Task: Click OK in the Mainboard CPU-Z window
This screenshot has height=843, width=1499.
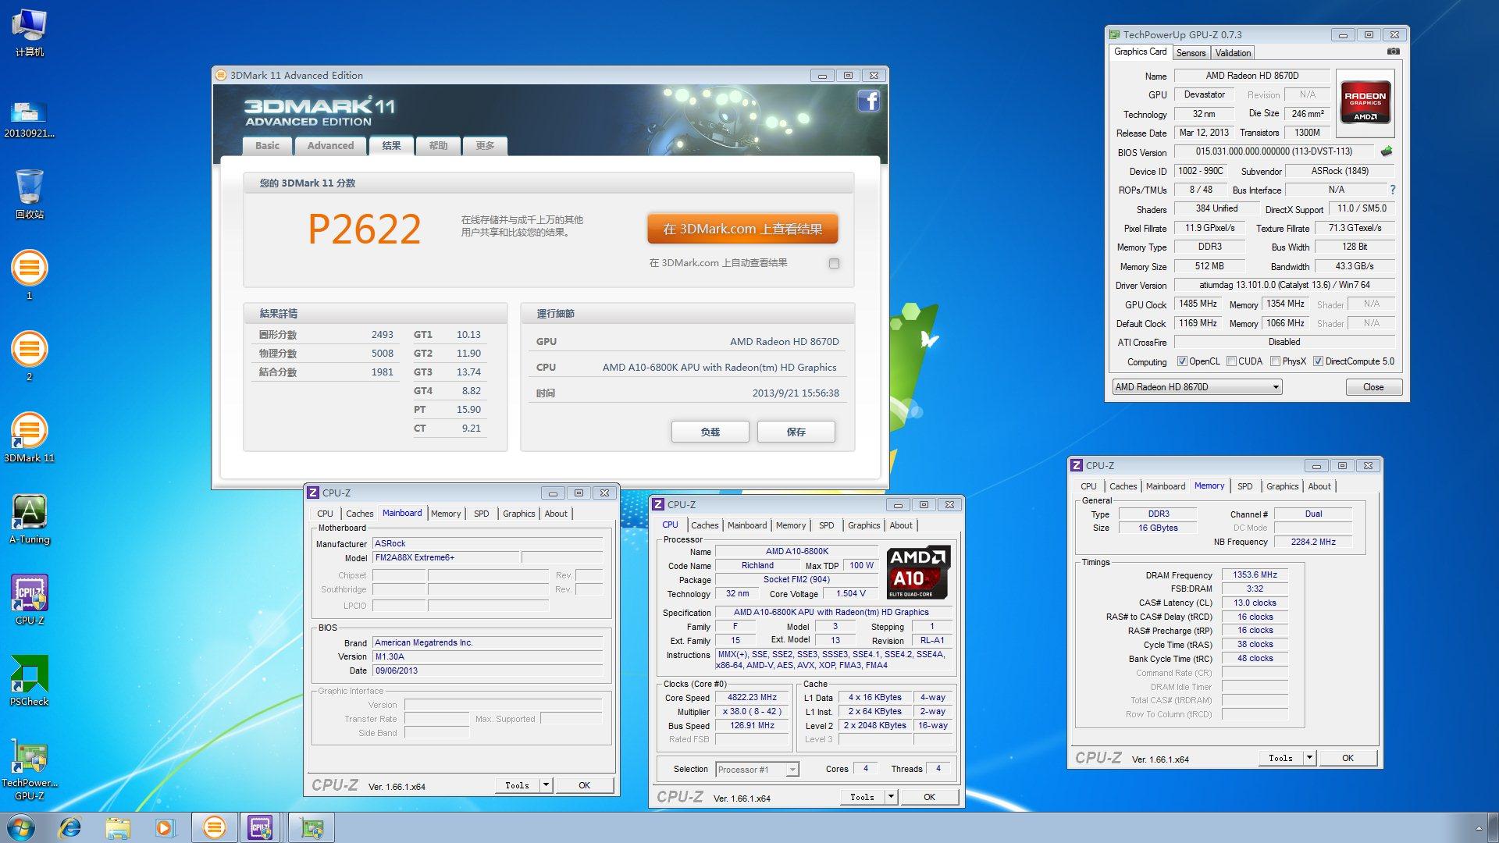Action: (584, 785)
